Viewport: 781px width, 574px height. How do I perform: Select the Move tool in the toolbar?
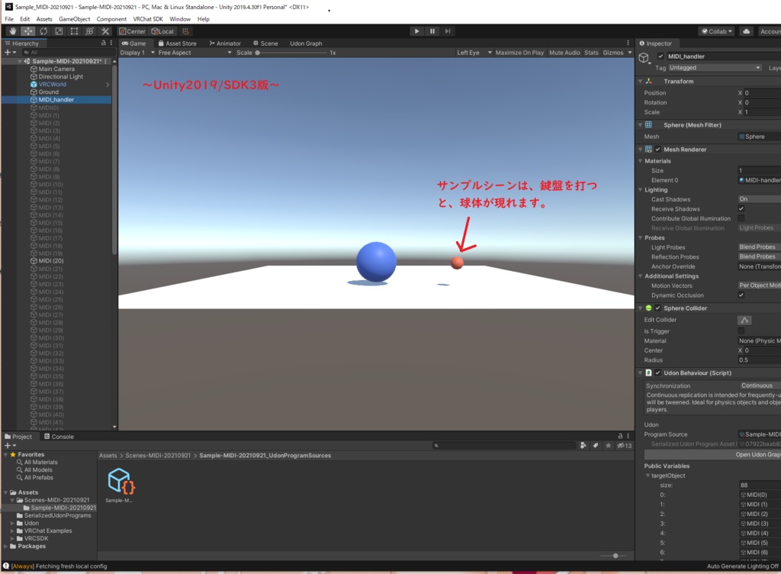pos(27,31)
